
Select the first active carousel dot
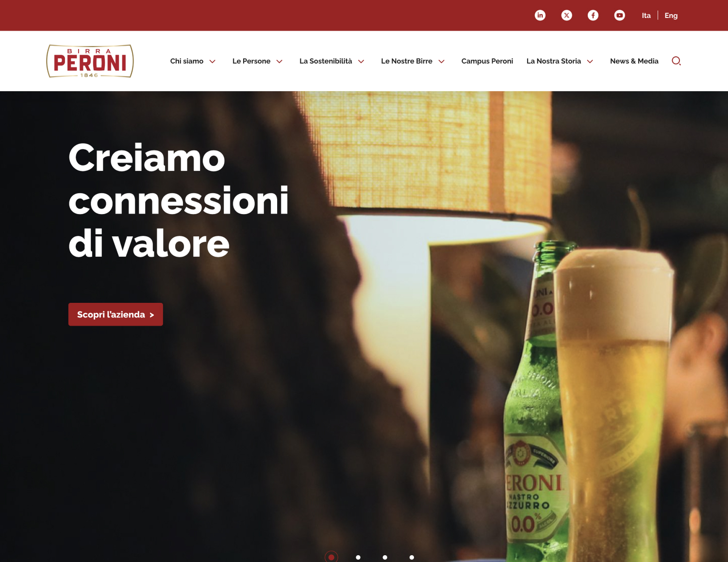point(331,557)
